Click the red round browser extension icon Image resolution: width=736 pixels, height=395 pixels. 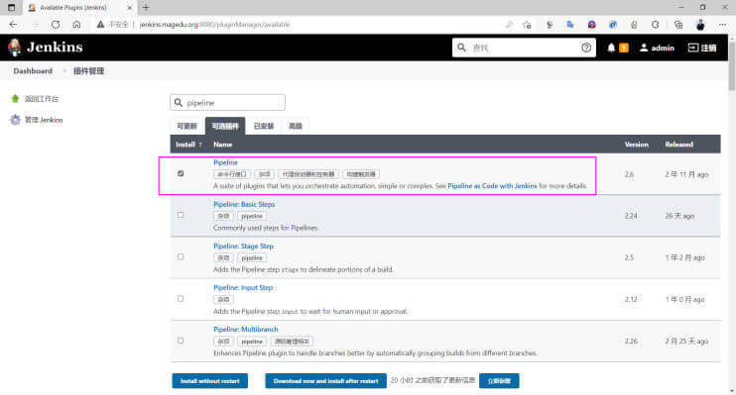(591, 25)
